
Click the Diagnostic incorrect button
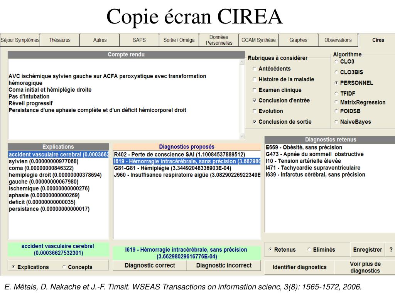click(x=224, y=265)
